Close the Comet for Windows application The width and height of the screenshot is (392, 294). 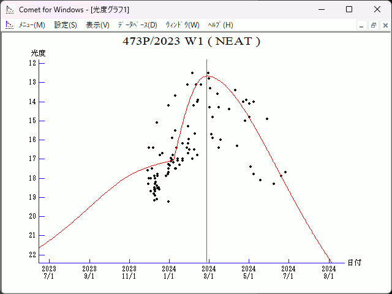(377, 10)
